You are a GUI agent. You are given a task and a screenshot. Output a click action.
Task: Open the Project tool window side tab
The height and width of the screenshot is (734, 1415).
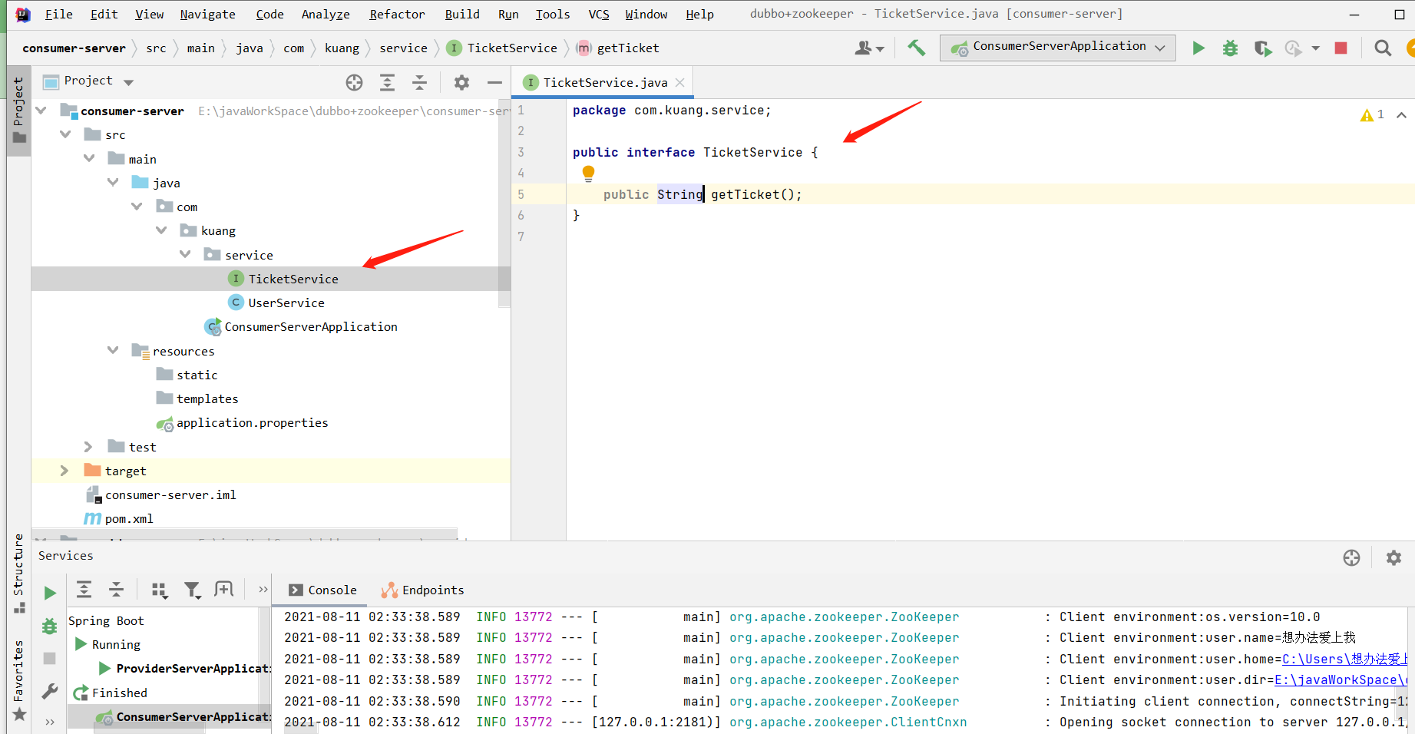click(x=18, y=110)
